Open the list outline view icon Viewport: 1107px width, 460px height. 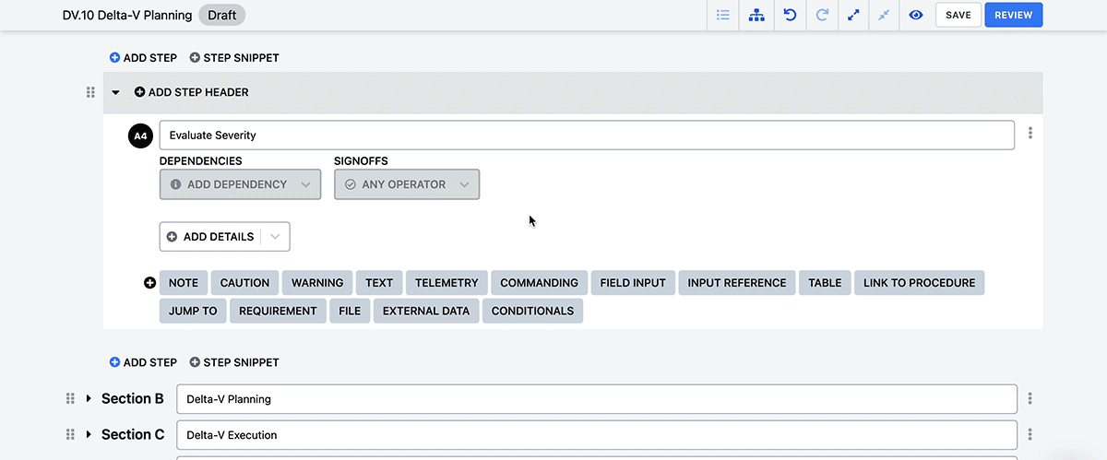tap(723, 16)
